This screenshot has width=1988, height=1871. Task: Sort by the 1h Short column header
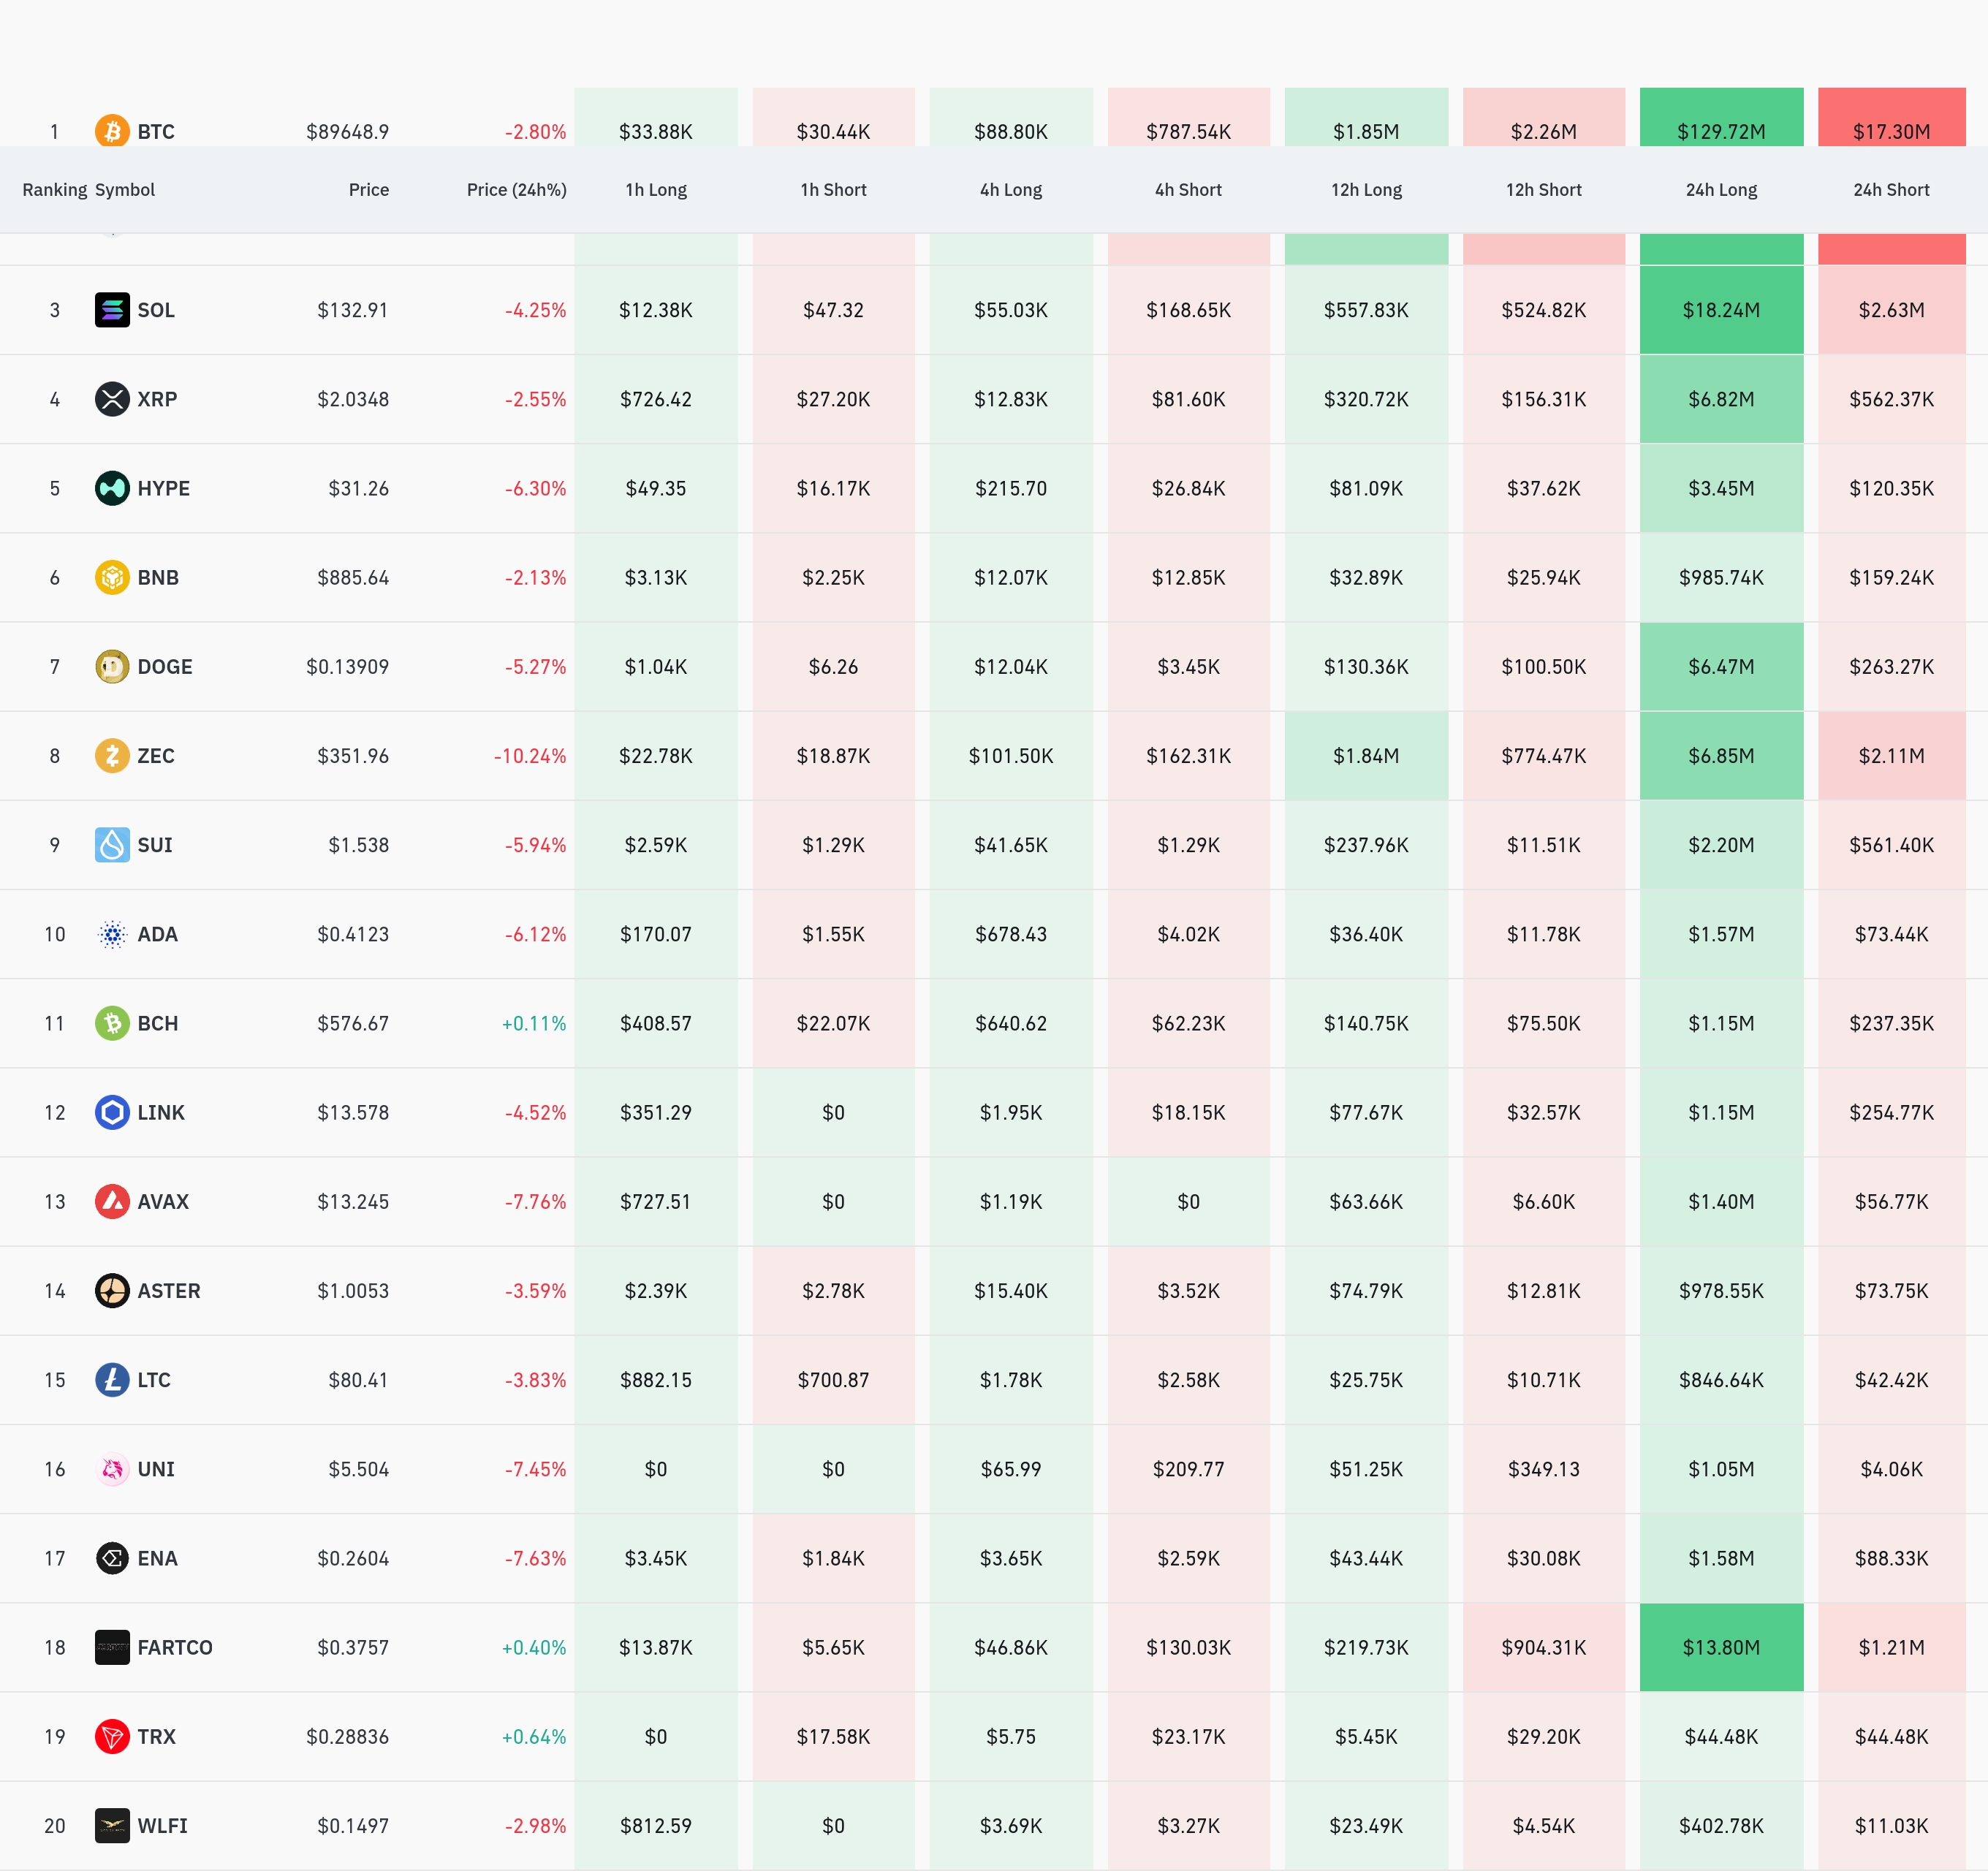click(x=833, y=190)
